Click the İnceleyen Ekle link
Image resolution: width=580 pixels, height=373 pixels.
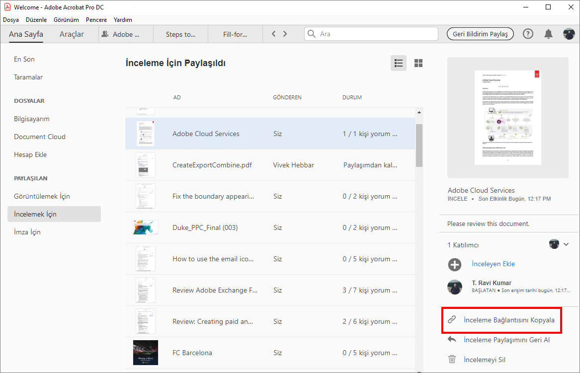coord(493,264)
